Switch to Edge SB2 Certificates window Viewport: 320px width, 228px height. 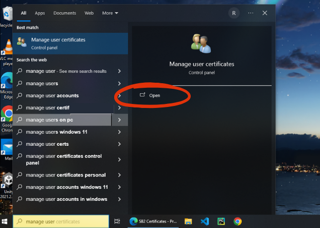point(153,221)
